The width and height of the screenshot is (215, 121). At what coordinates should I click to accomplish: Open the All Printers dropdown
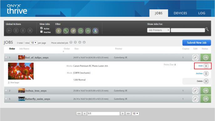pyautogui.click(x=158, y=30)
